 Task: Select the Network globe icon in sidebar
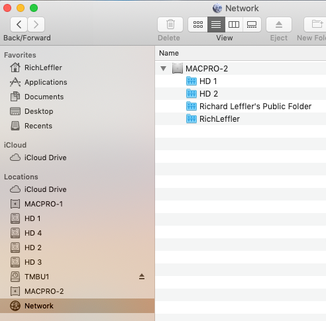[x=15, y=306]
